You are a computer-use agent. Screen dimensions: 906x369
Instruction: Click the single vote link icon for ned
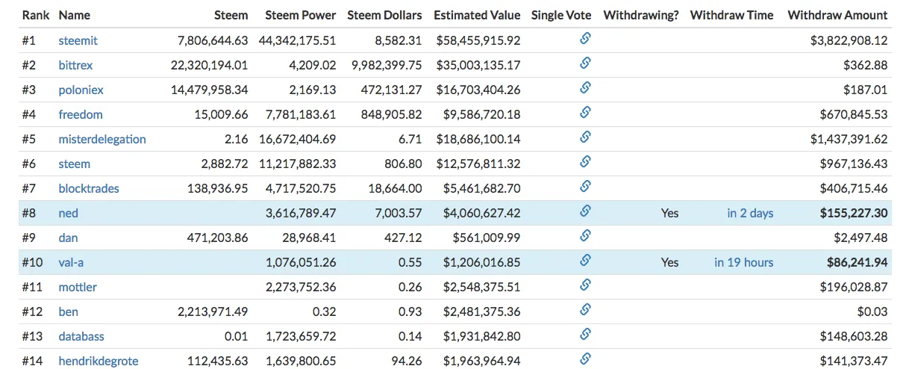click(x=585, y=211)
